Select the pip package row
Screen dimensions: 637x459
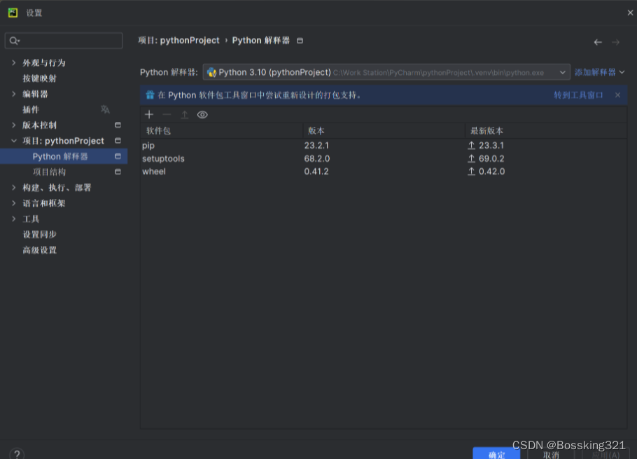384,146
